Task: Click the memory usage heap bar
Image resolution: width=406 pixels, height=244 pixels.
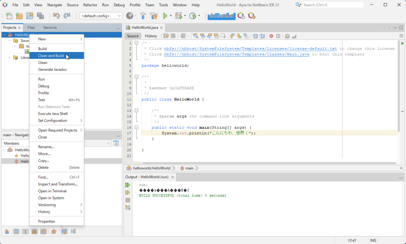Action: 221,16
